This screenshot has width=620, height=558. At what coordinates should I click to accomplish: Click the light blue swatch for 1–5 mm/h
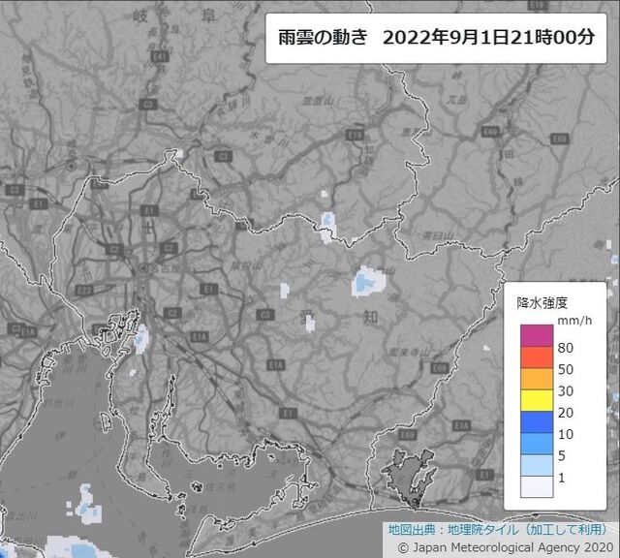[x=537, y=465]
